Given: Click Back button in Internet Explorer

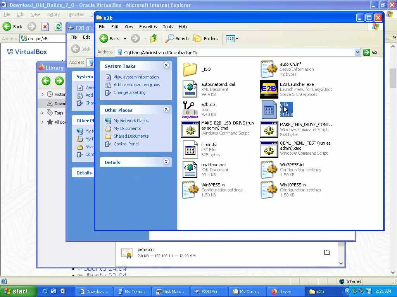Looking at the screenshot, I should pos(12,26).
